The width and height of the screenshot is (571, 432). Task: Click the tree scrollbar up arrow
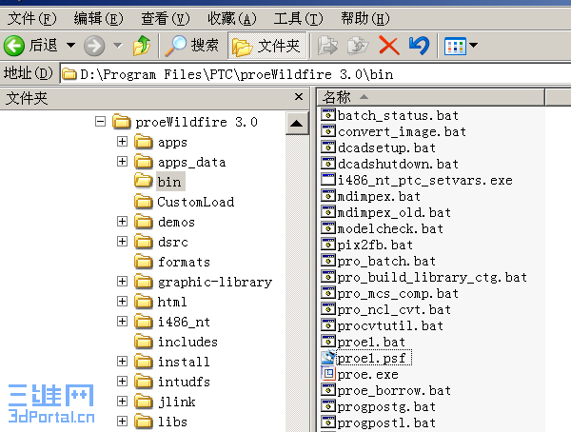(296, 124)
